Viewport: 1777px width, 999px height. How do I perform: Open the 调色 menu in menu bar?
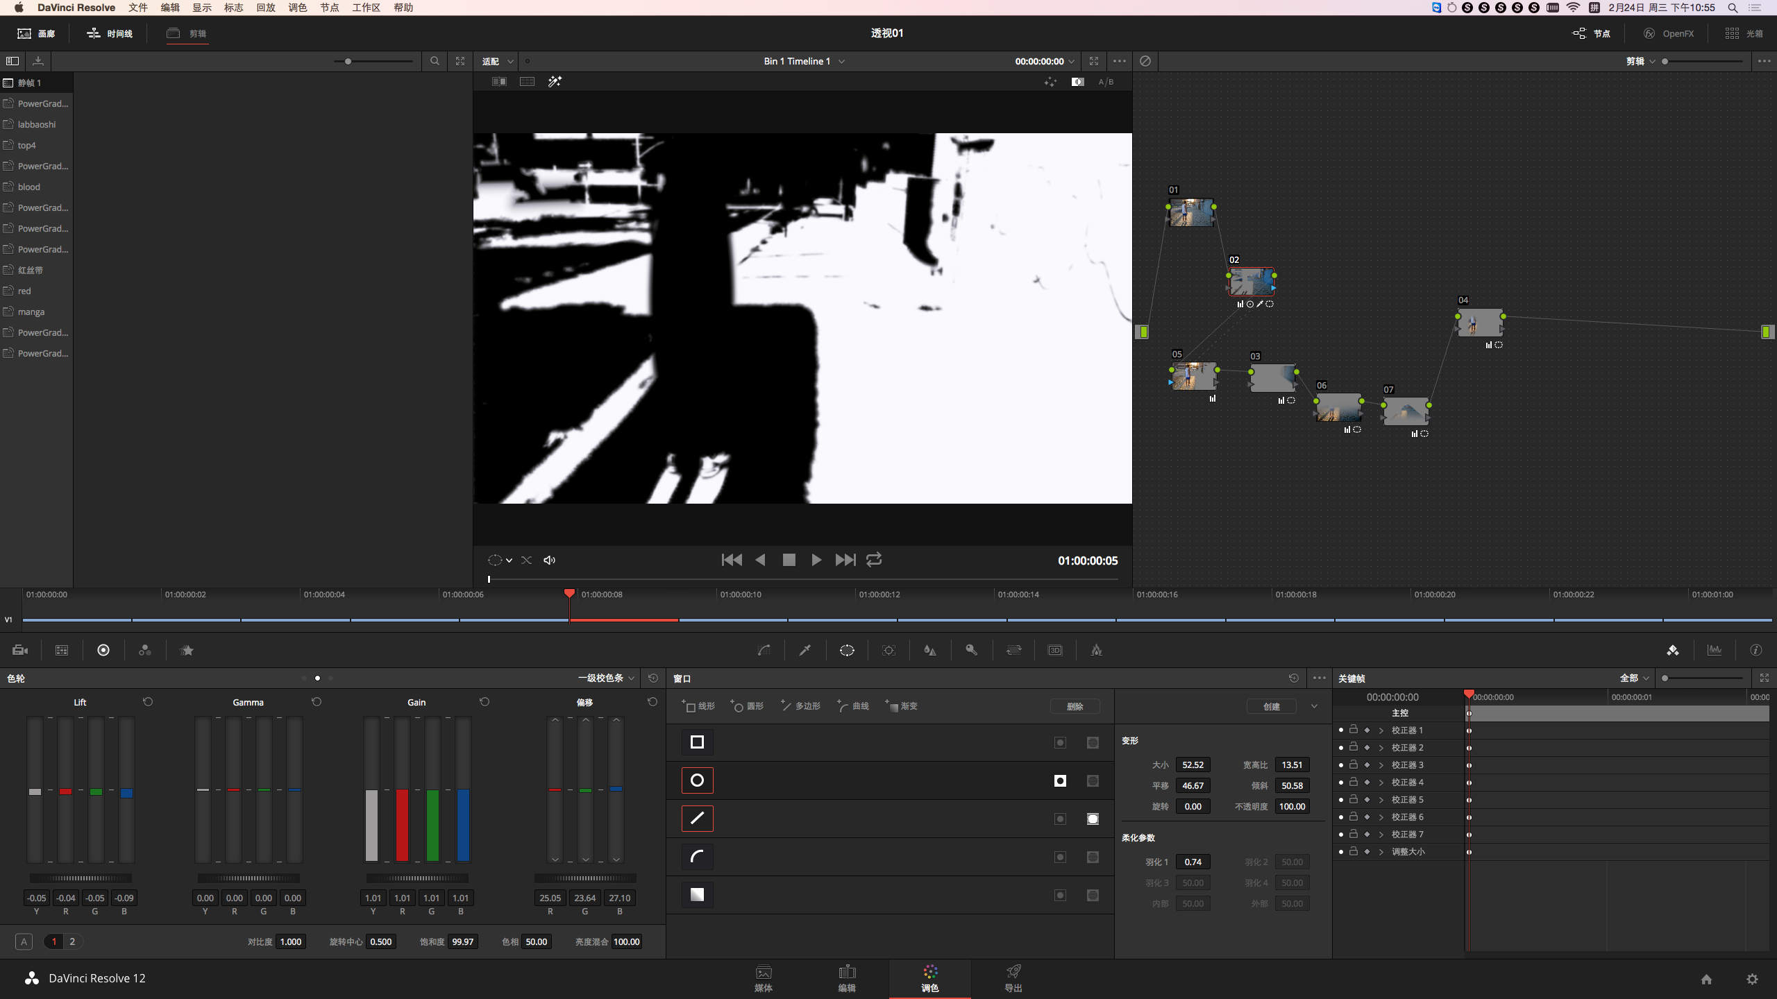tap(298, 8)
